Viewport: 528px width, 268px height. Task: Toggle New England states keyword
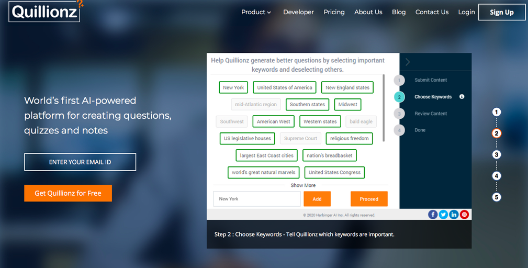coord(347,87)
